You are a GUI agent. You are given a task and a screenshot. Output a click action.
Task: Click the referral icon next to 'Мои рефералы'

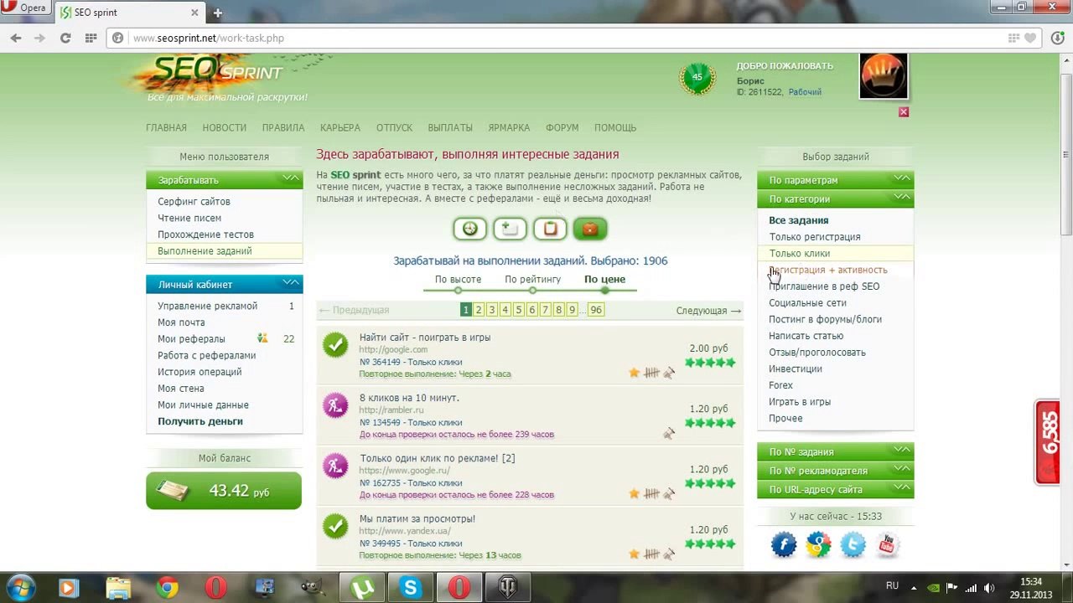262,338
